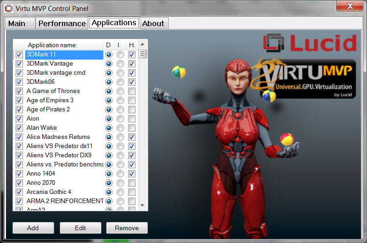
Task: Open the About tab
Action: 154,23
